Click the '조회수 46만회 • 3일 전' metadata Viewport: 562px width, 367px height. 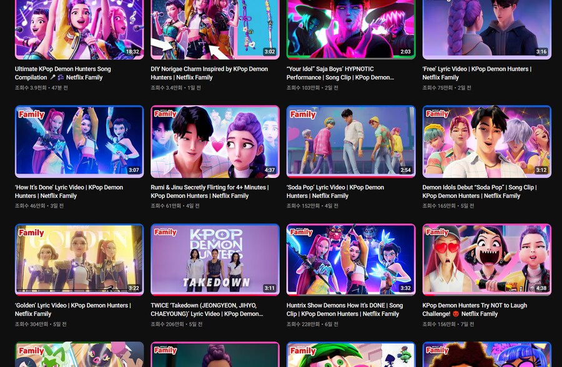[39, 206]
